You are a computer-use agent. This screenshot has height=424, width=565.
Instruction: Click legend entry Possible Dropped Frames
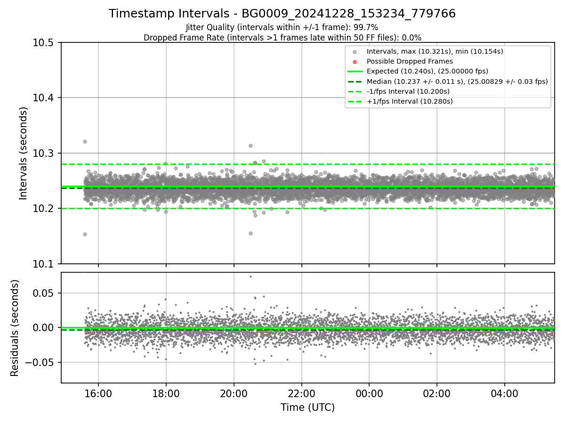410,61
